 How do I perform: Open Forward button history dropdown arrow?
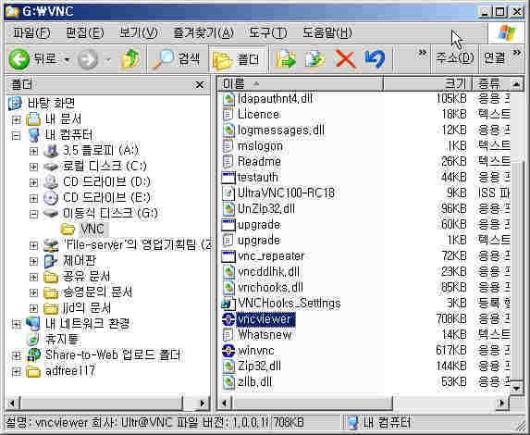click(x=108, y=60)
